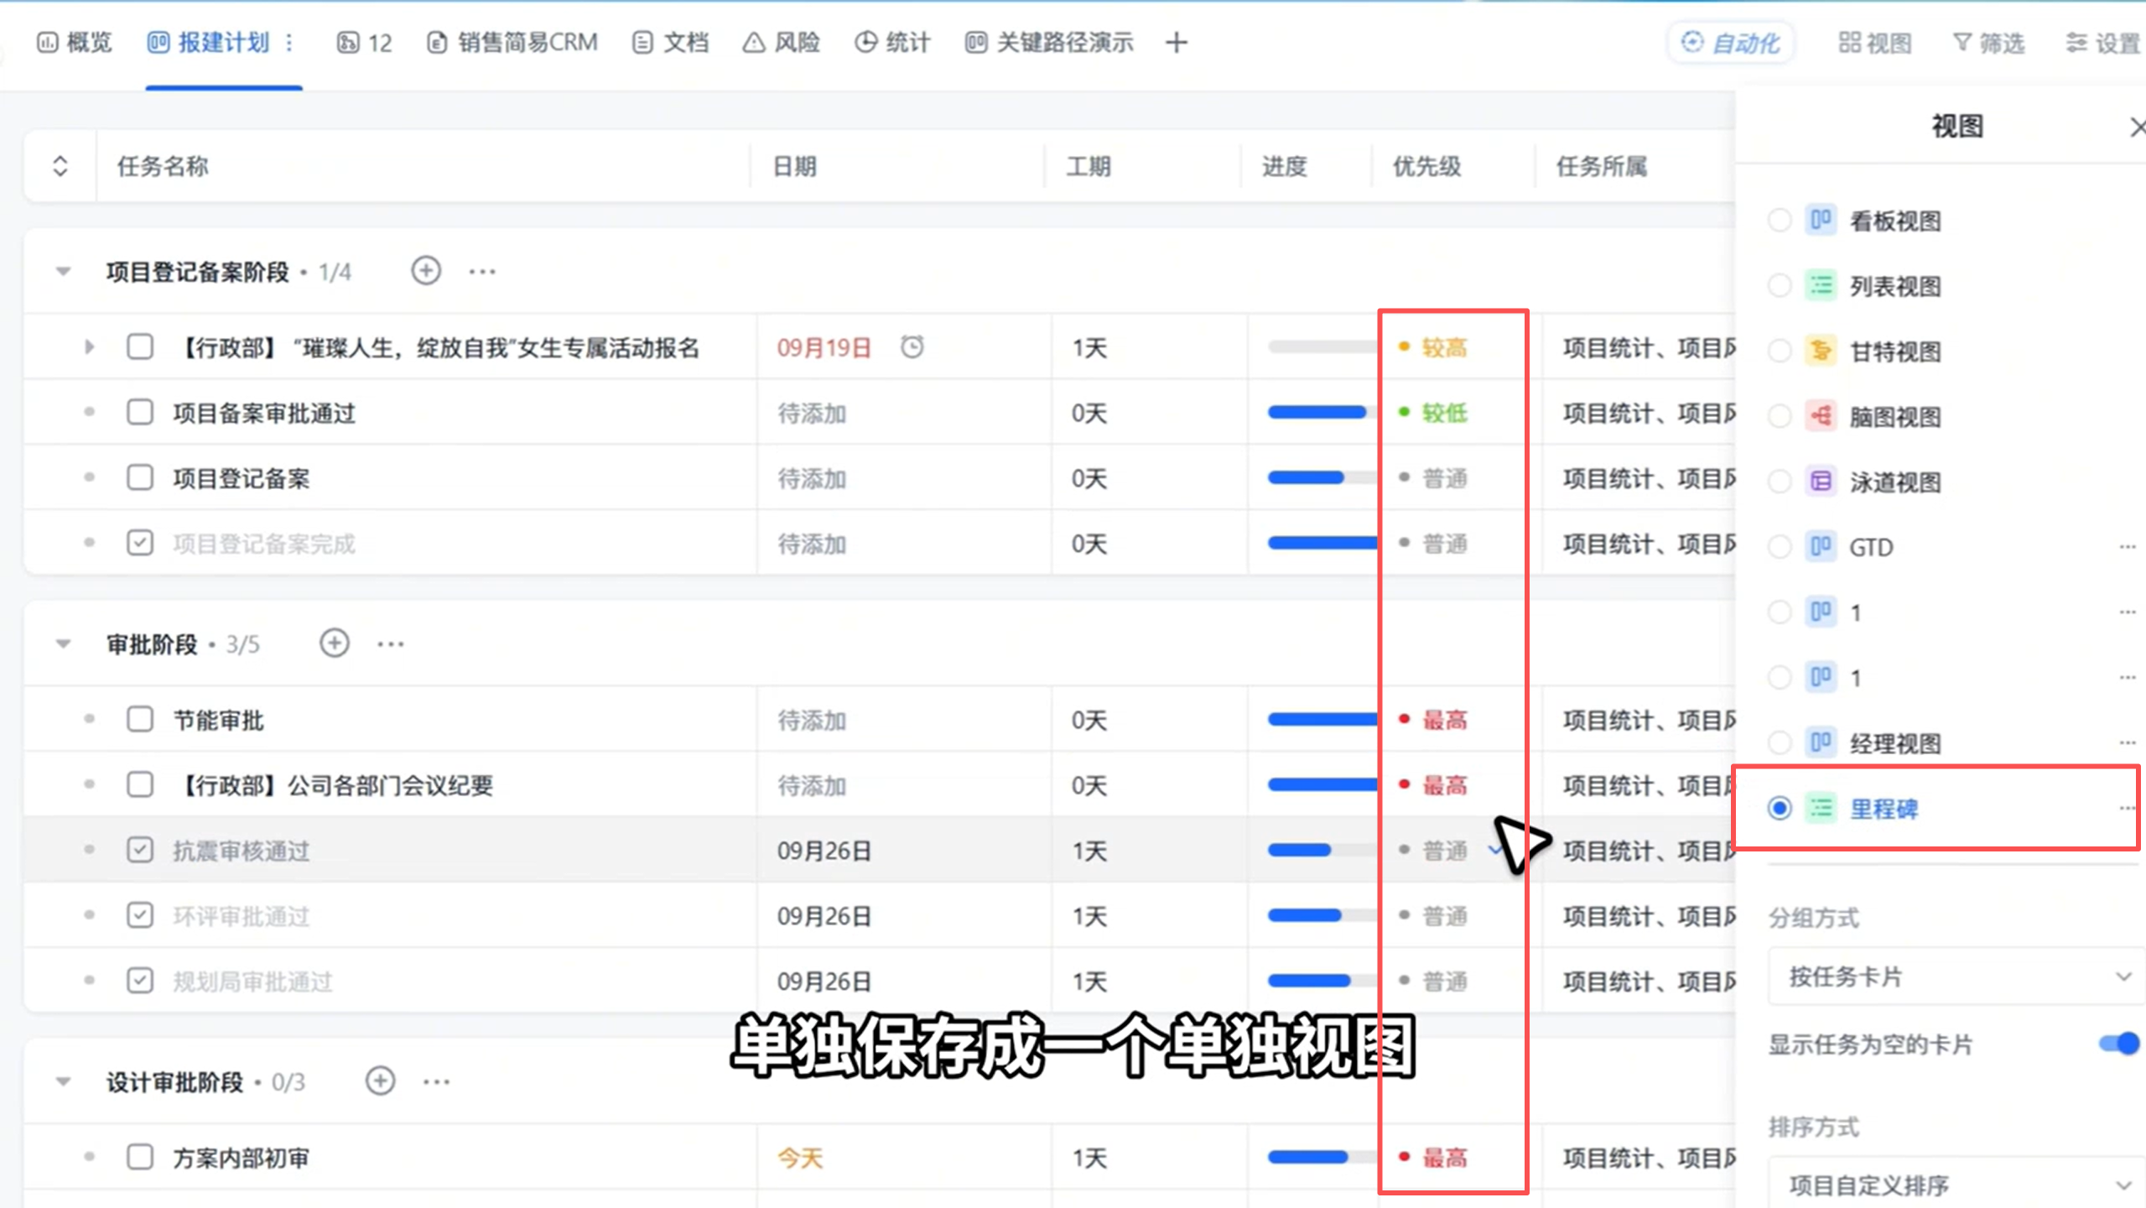This screenshot has width=2146, height=1208.
Task: Click add task icon in 设计审批阶段
Action: 381,1080
